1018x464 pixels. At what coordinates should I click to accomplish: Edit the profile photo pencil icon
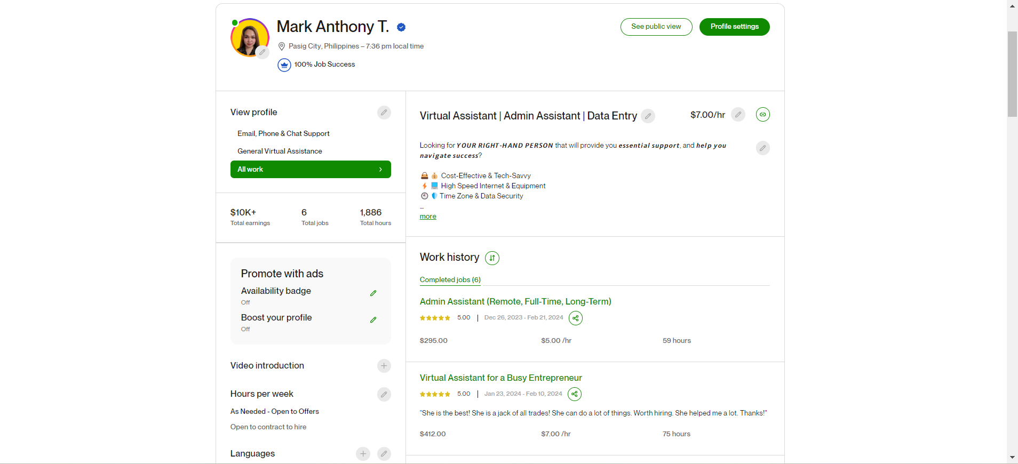(x=262, y=52)
